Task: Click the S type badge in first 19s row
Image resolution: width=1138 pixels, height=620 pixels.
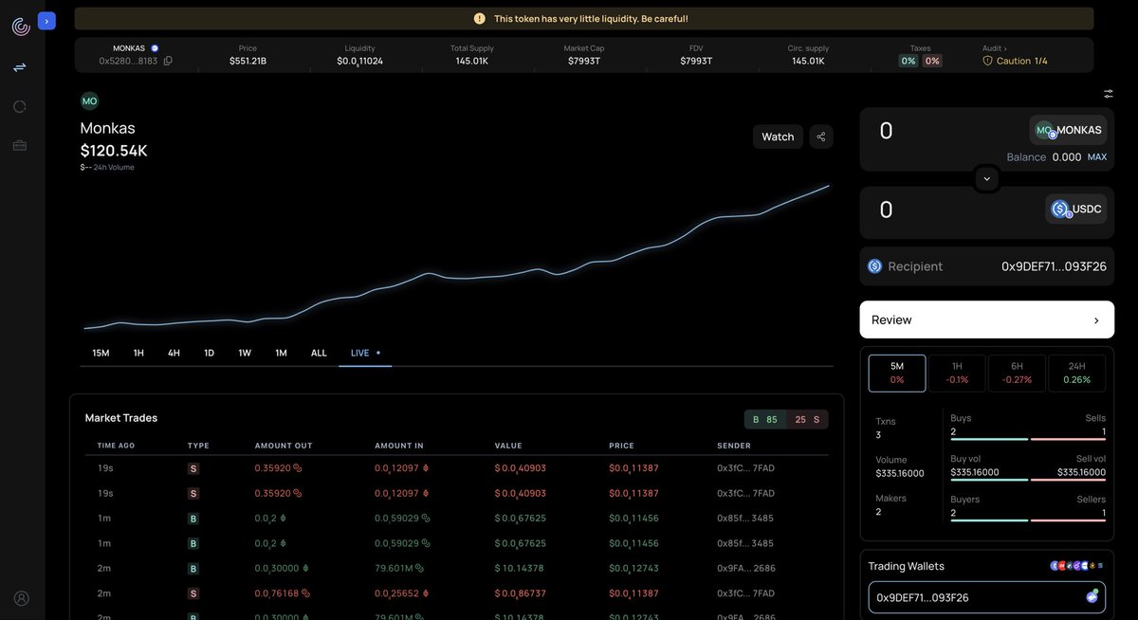Action: [x=193, y=468]
